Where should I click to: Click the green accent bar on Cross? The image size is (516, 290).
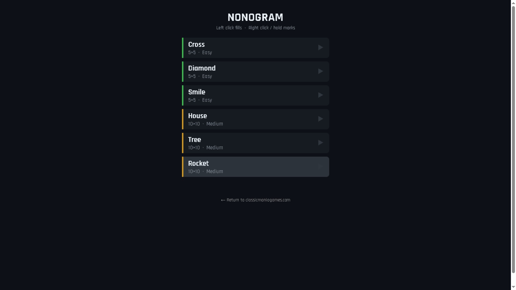[x=183, y=48]
